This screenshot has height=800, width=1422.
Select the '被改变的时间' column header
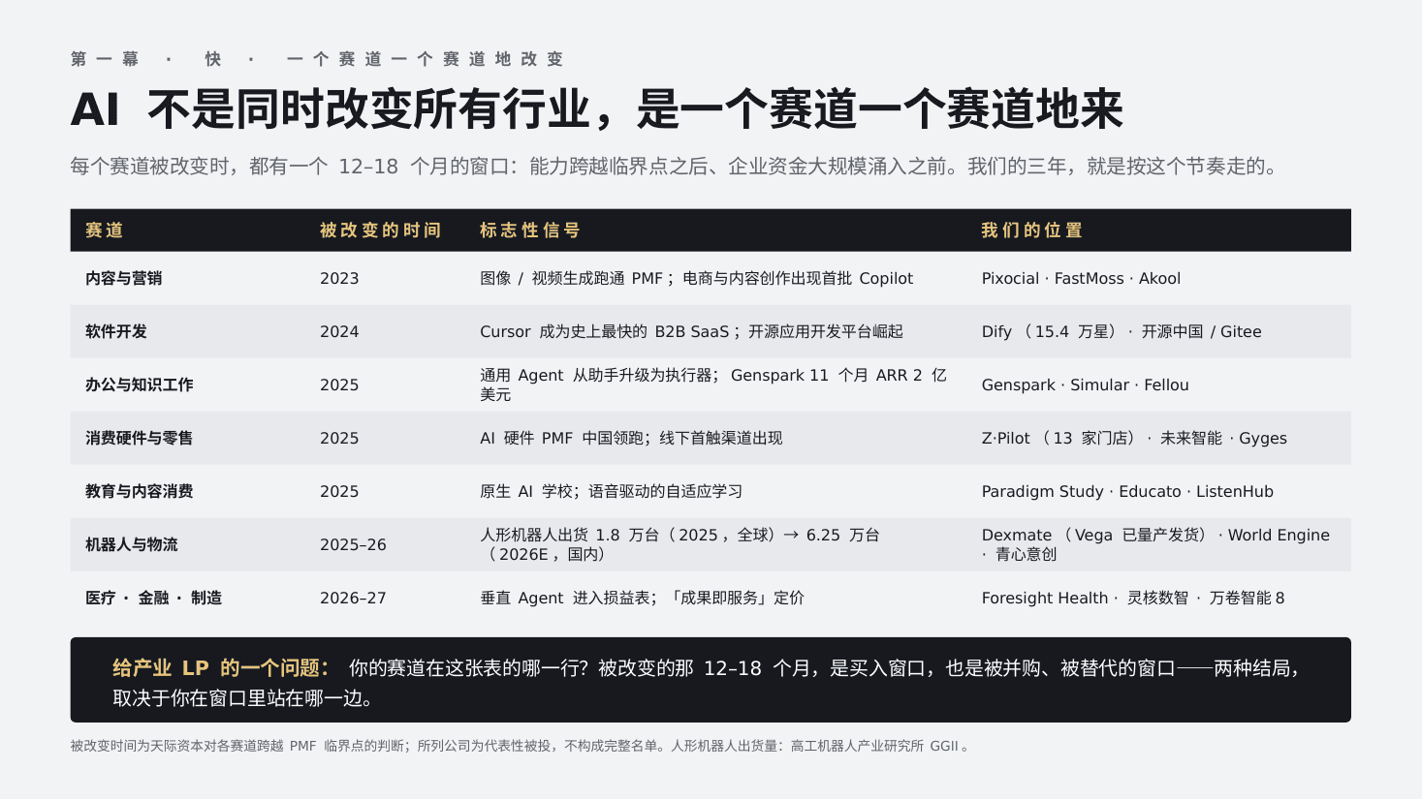pos(380,231)
